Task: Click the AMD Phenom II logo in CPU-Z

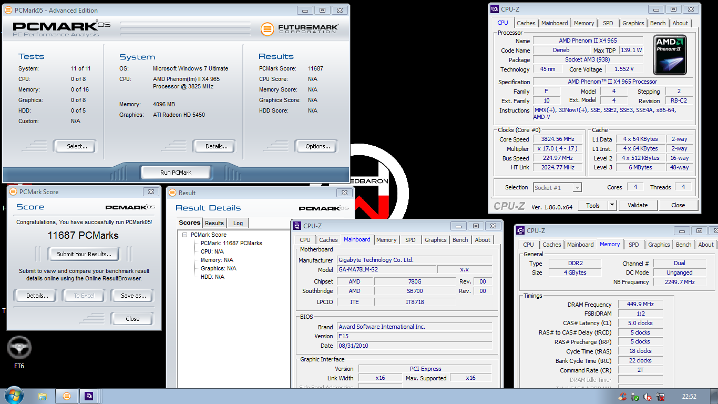Action: [669, 55]
